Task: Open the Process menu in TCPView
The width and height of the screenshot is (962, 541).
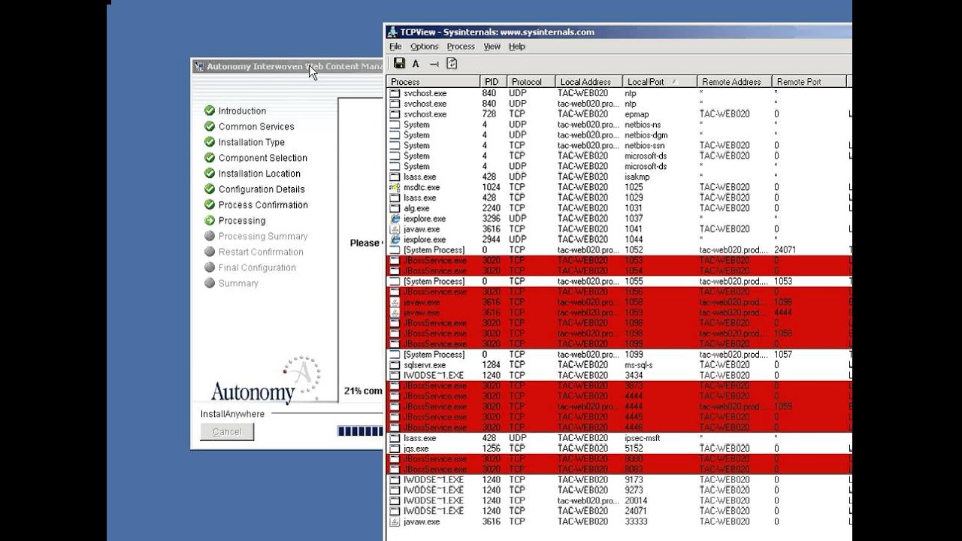Action: (x=461, y=47)
